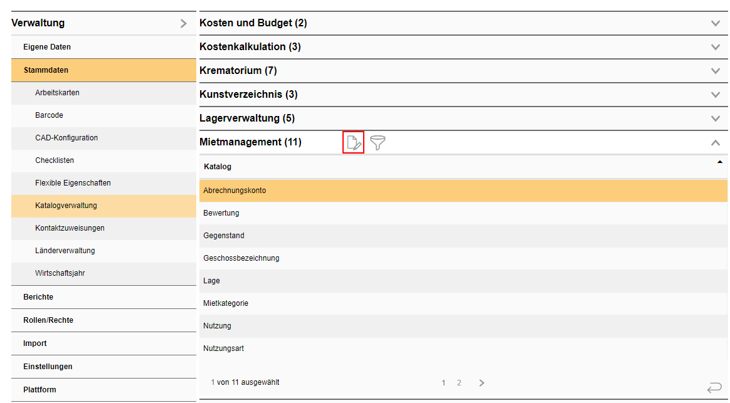Image resolution: width=730 pixels, height=403 pixels.
Task: Click the return arrow icon at bottom right
Action: coord(714,388)
